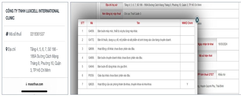The image size is (241, 97).
Task: Click the Chi cục Thuế Quận 3 value
Action: click(x=133, y=14)
